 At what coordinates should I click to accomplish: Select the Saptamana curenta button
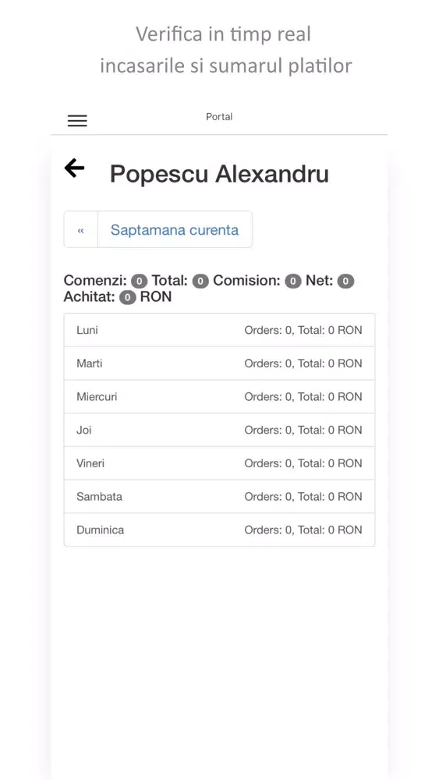(x=175, y=229)
